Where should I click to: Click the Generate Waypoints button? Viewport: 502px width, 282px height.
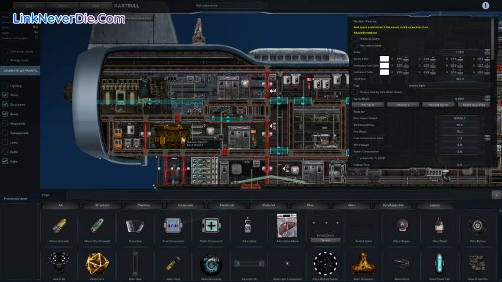[x=20, y=71]
